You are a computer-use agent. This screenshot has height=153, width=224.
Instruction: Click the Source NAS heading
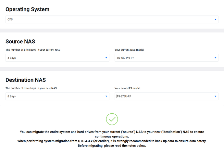20,42
